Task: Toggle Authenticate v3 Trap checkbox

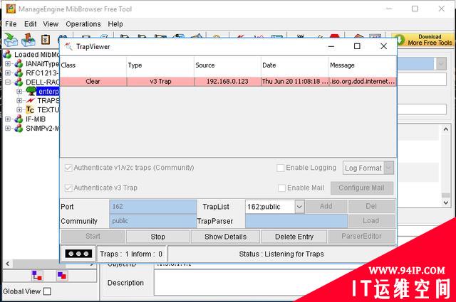Action: point(68,188)
